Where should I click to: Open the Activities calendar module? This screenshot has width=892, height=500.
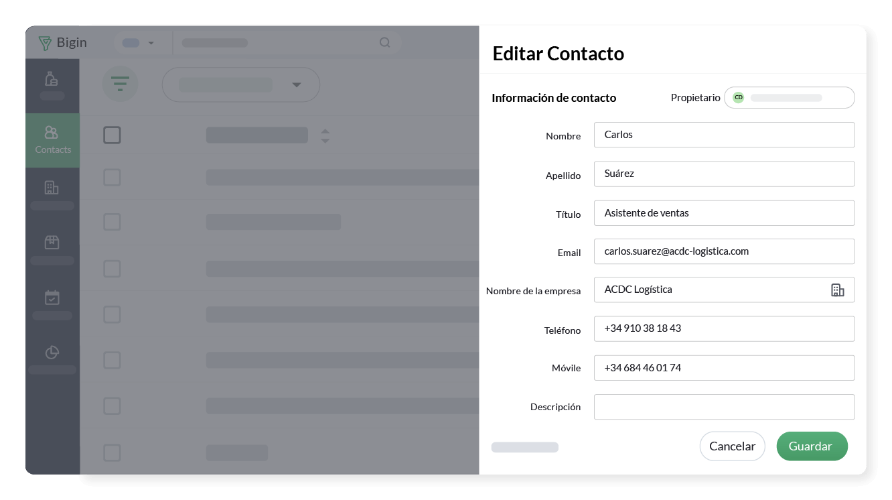point(52,298)
